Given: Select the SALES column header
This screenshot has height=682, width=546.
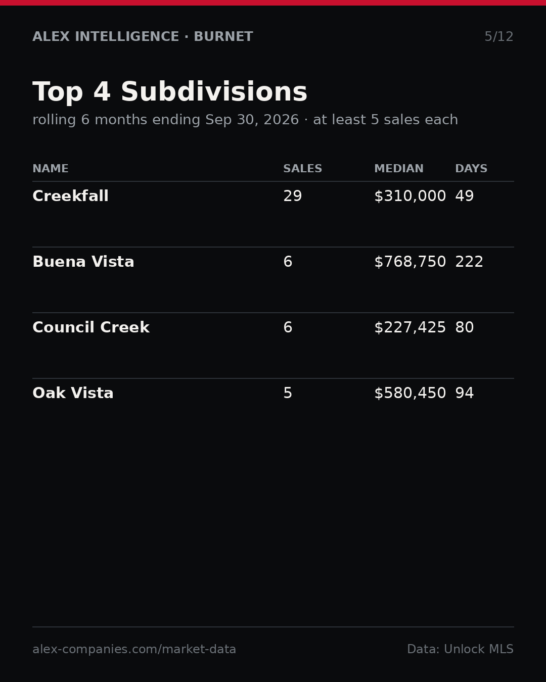Looking at the screenshot, I should pos(302,169).
